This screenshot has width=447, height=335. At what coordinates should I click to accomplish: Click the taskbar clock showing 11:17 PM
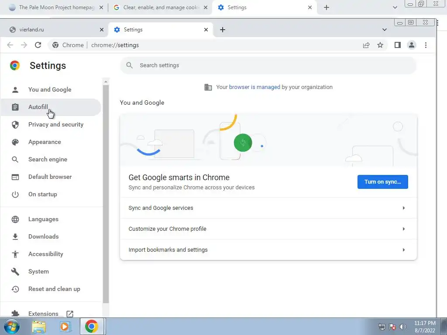425,327
